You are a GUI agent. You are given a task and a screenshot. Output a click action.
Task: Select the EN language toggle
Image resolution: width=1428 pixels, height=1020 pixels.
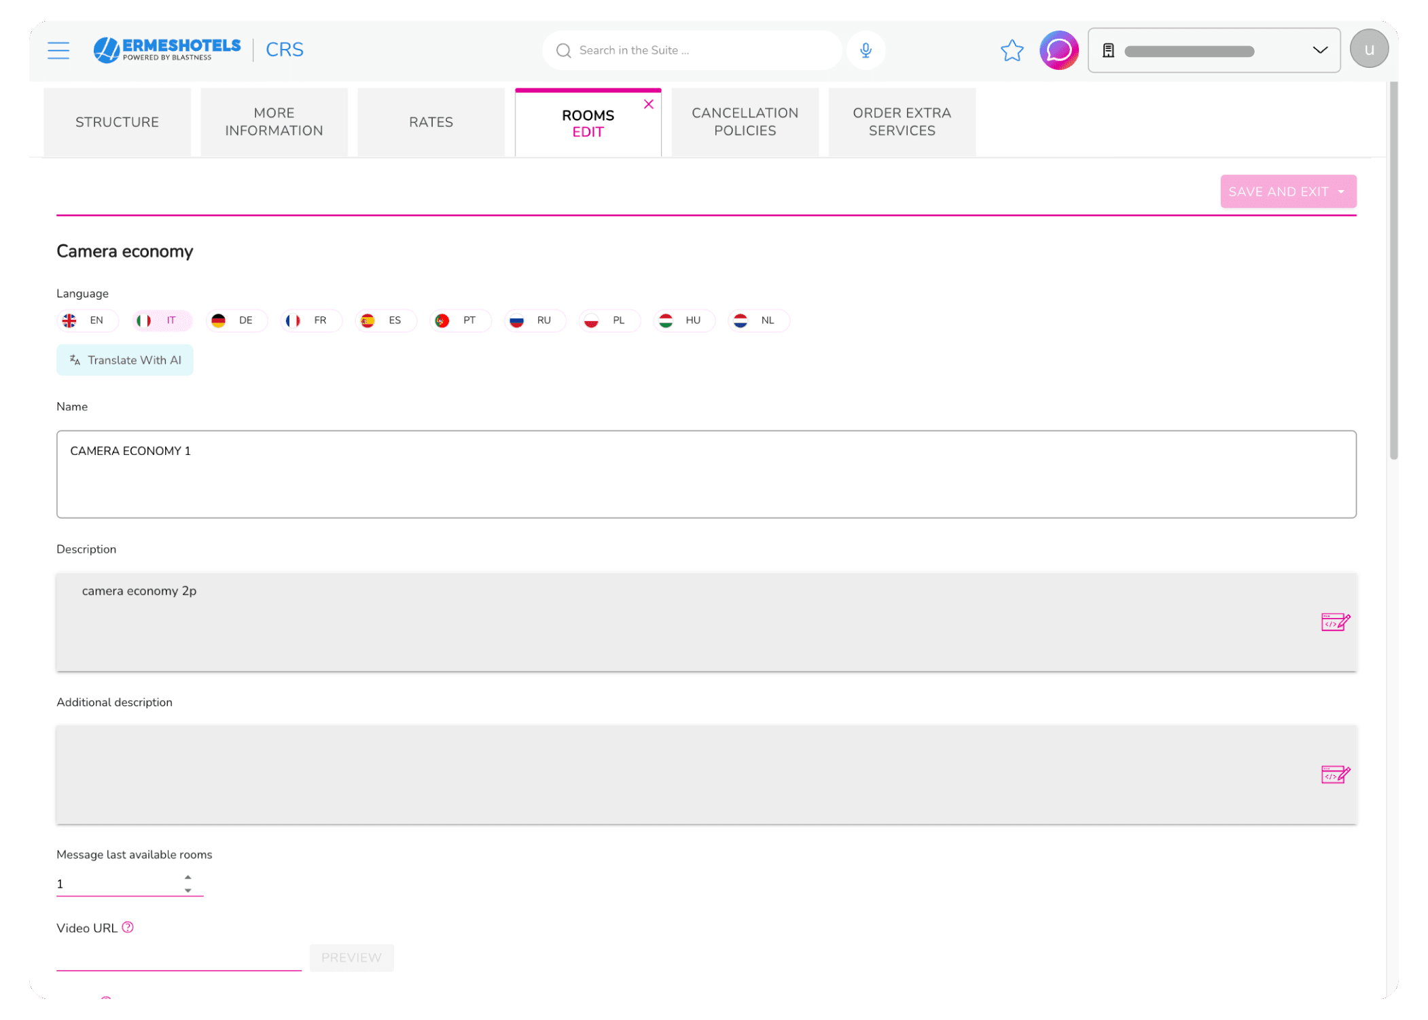tap(88, 321)
